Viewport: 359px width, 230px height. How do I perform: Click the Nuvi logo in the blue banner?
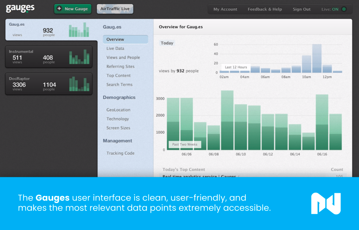coord(326,203)
